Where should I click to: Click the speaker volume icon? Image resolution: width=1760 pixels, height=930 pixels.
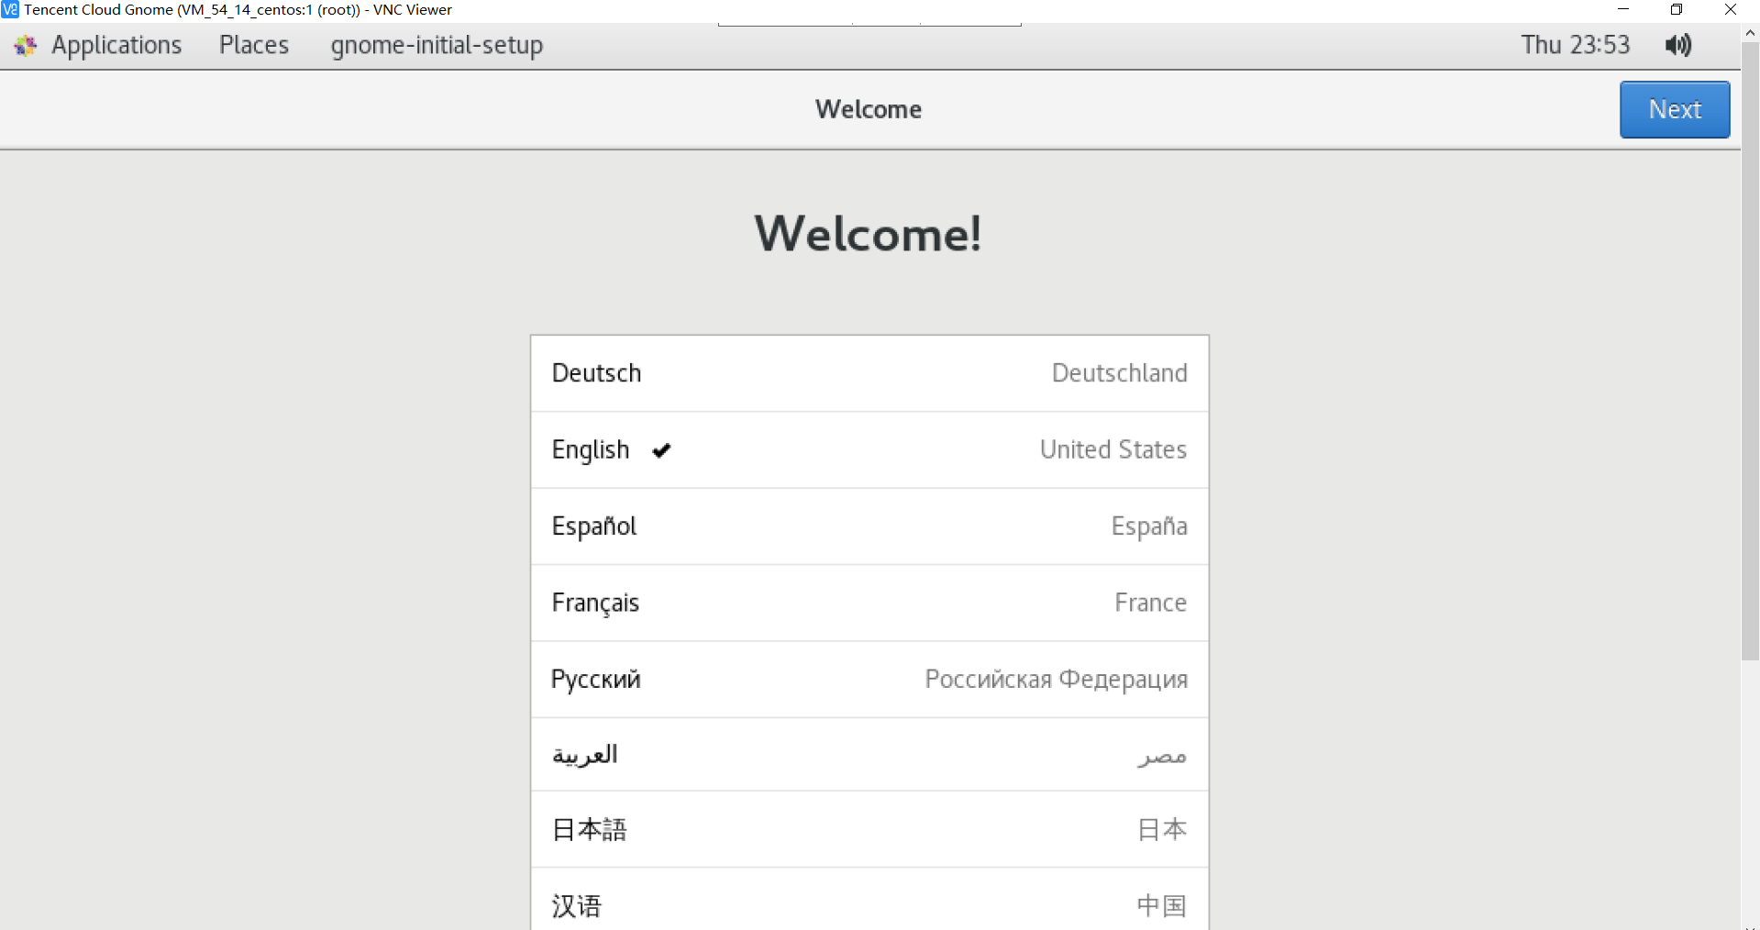pyautogui.click(x=1678, y=44)
